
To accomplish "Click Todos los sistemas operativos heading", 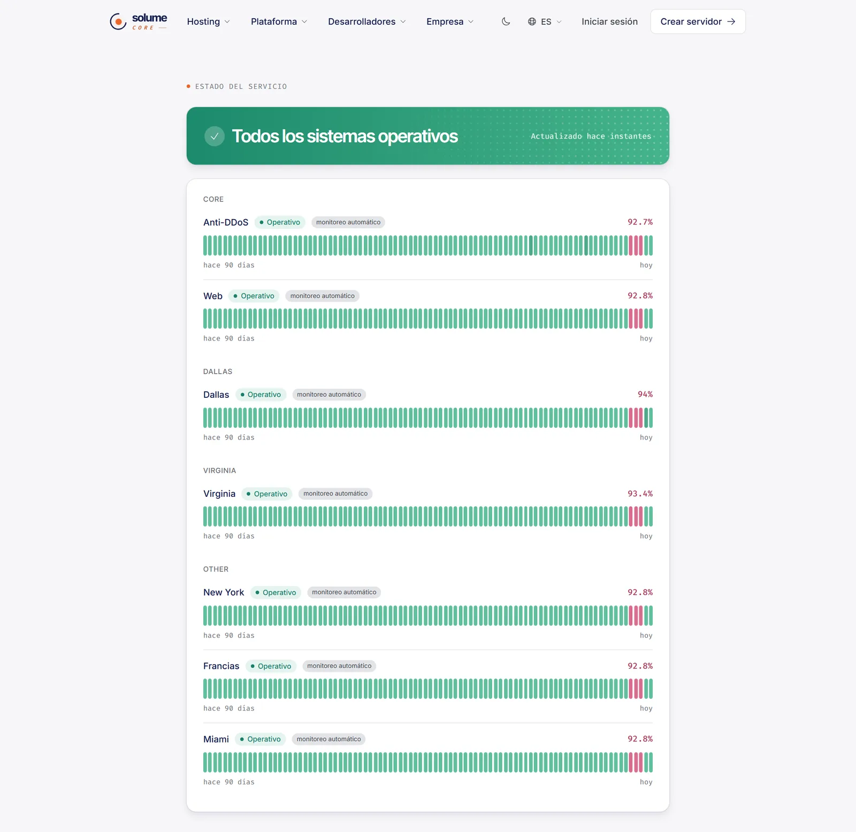I will pyautogui.click(x=345, y=136).
